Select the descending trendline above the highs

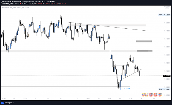107,26
